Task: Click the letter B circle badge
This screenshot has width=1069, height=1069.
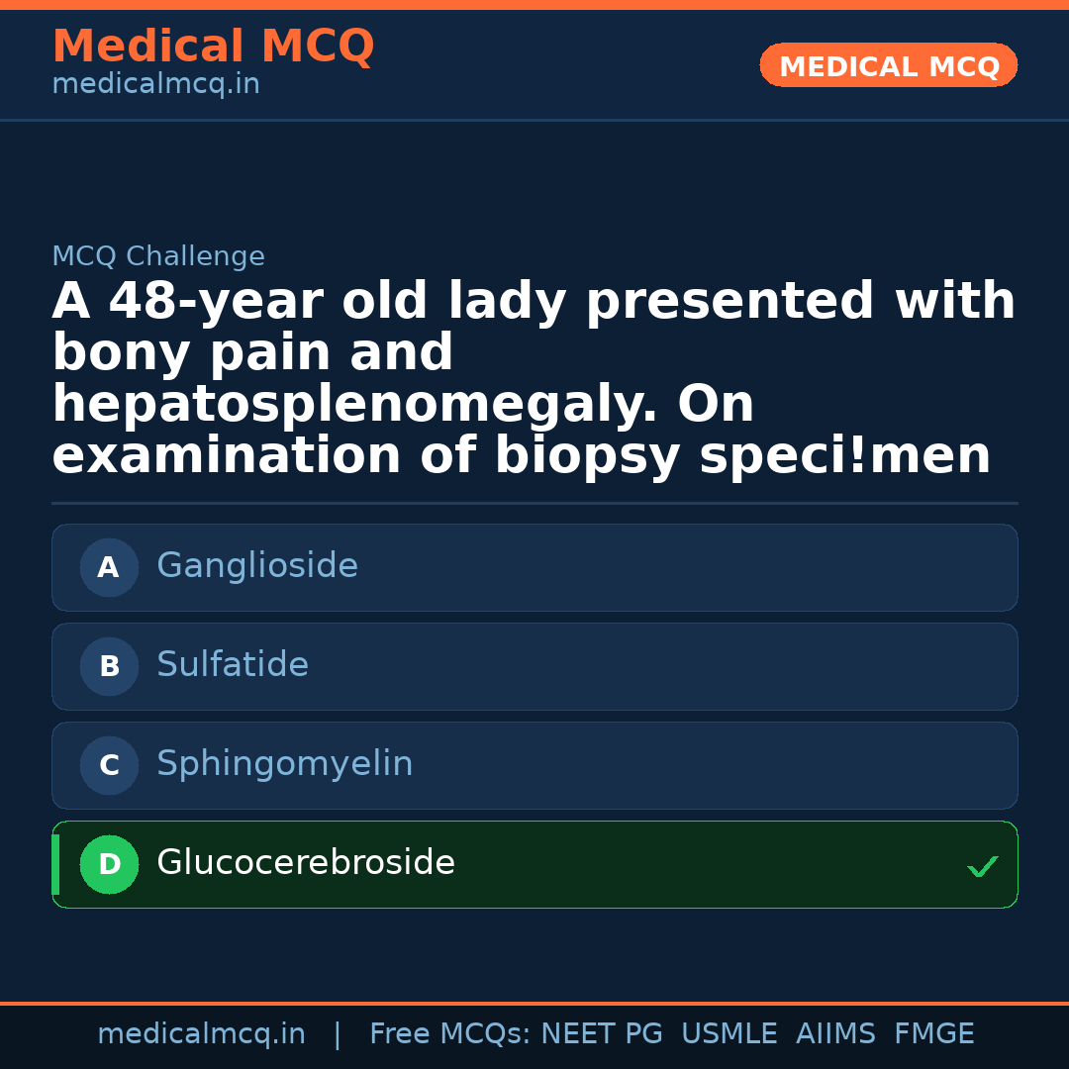Action: (x=109, y=666)
